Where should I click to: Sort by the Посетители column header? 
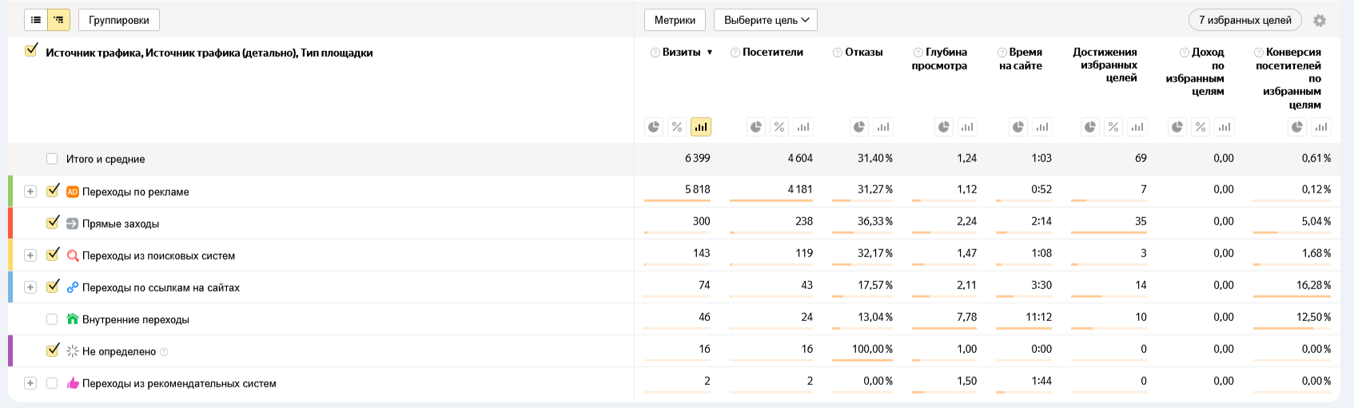[x=772, y=52]
